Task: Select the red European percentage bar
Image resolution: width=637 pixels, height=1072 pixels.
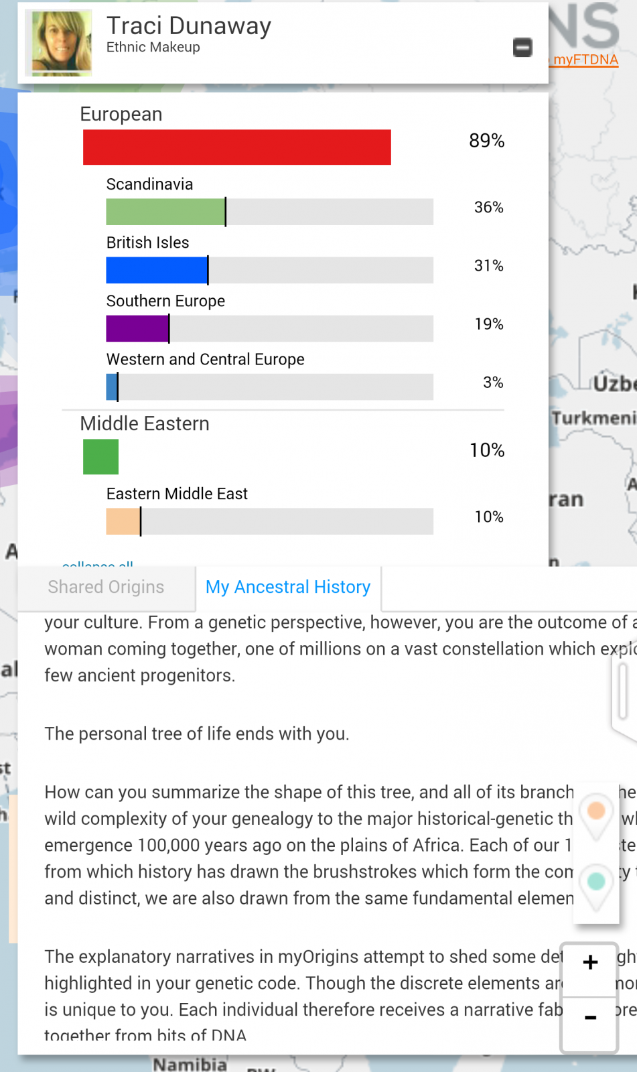Action: 236,147
